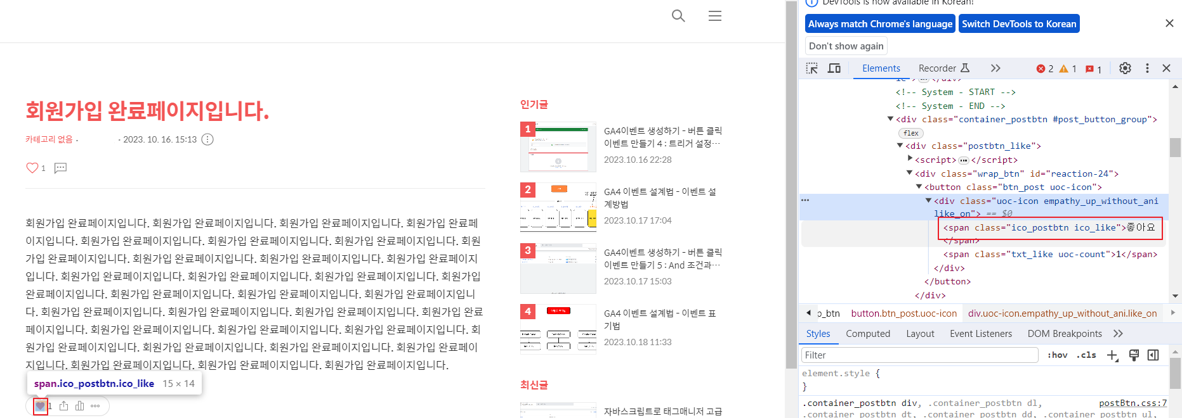This screenshot has width=1182, height=418.
Task: Open the blog search magnifier icon
Action: (x=678, y=16)
